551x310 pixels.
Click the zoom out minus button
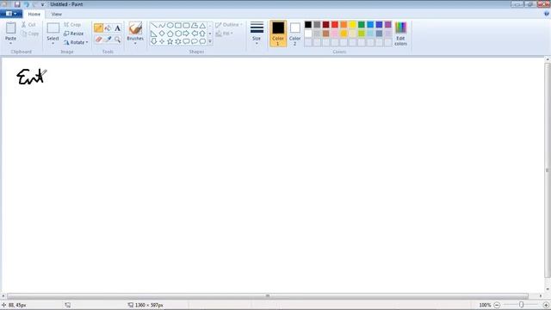[497, 305]
